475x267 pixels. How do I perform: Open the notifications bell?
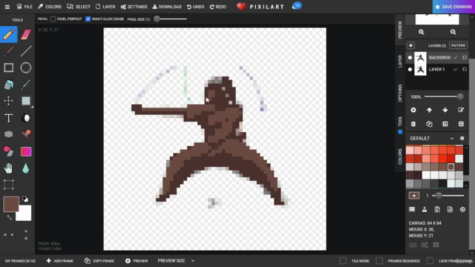tap(297, 6)
